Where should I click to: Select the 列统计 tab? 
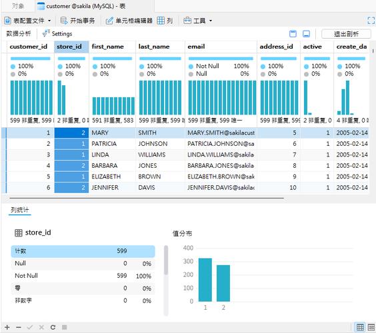(x=19, y=210)
